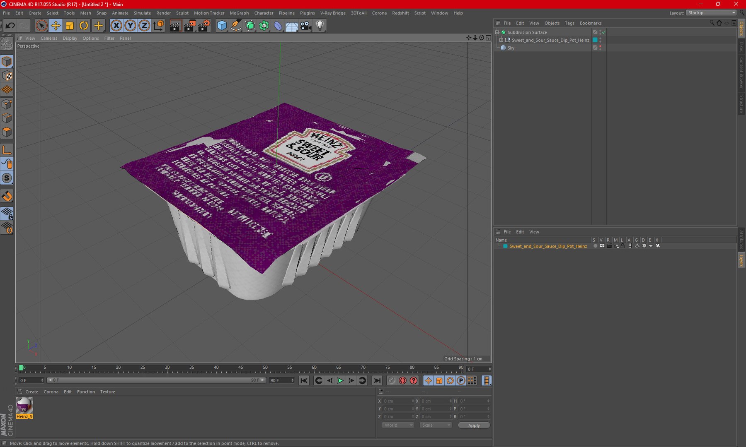Collapse the Subdivision Surface tree node
The width and height of the screenshot is (746, 447).
tap(497, 32)
